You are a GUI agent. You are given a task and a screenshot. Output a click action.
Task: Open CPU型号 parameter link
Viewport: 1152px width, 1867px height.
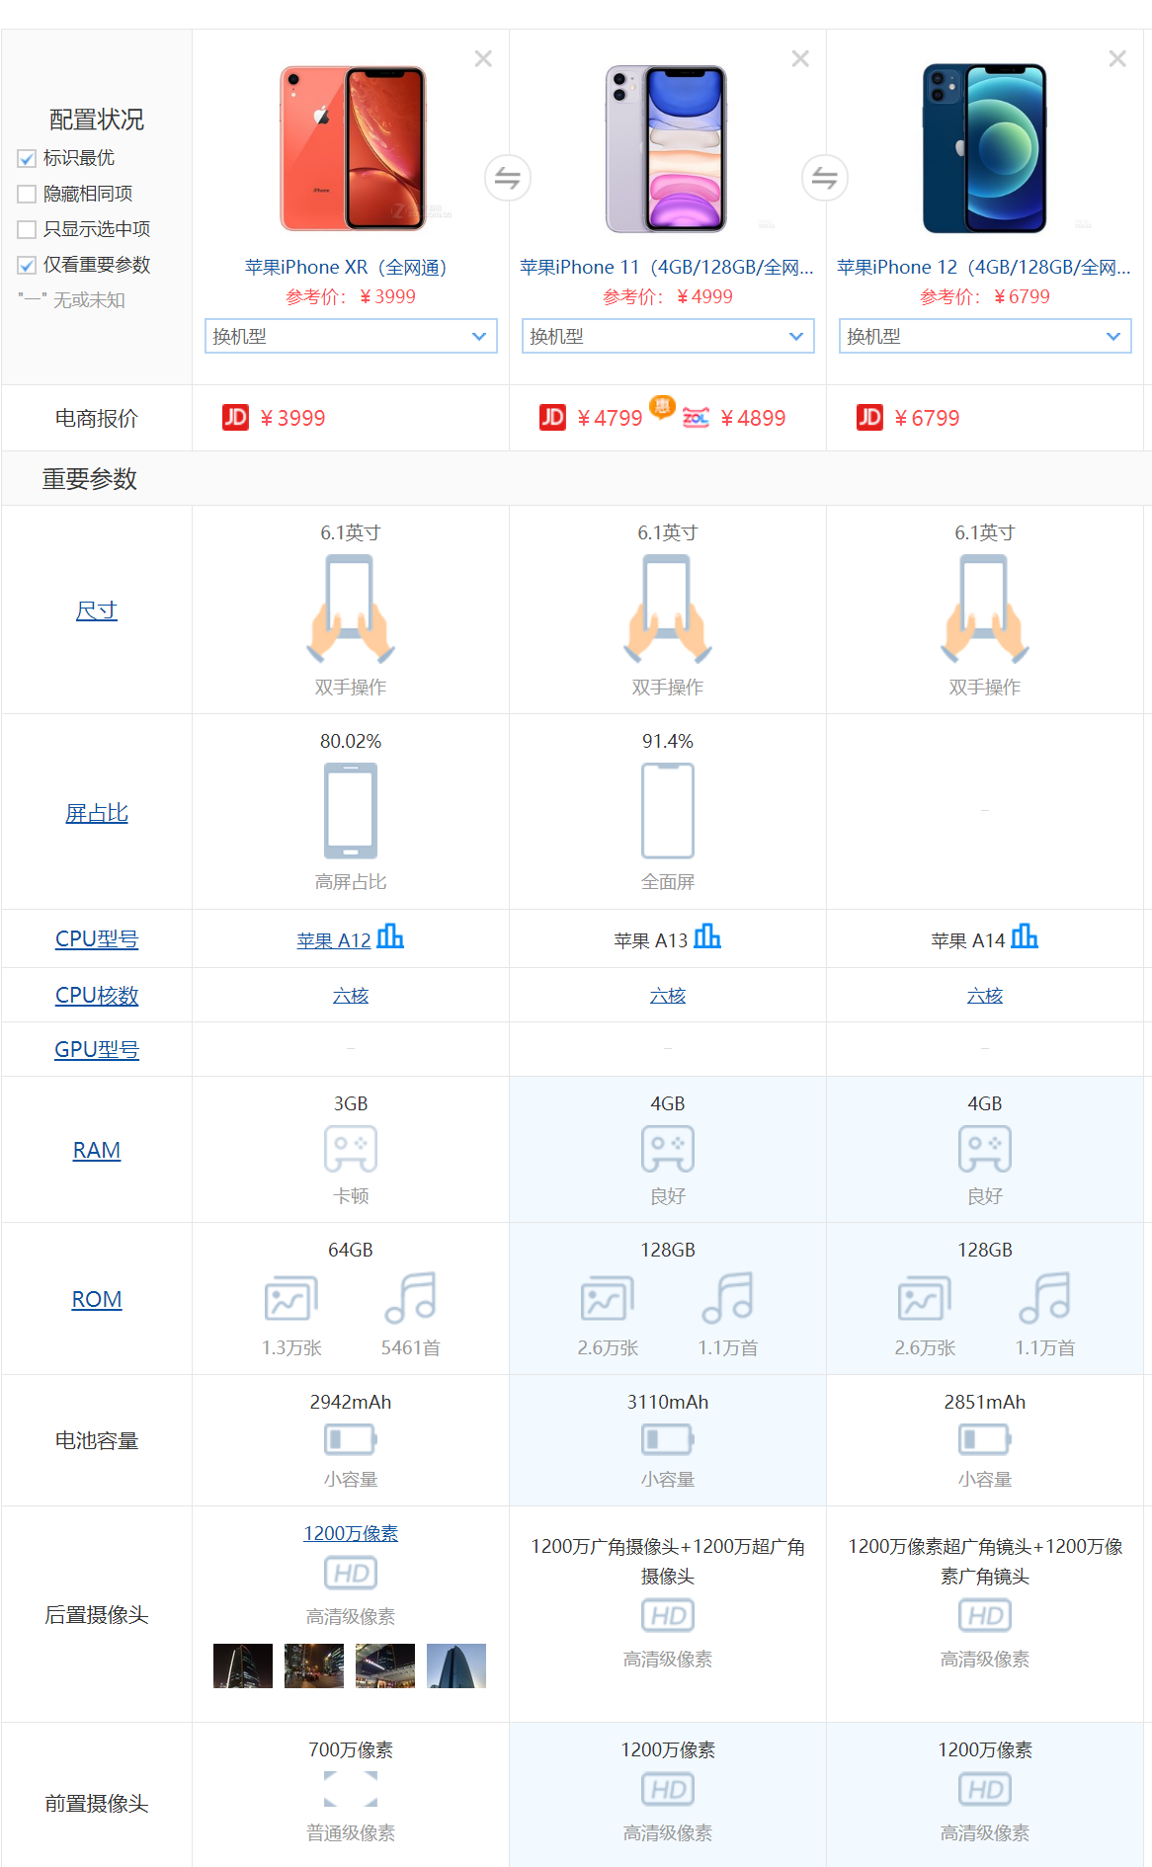pos(97,938)
